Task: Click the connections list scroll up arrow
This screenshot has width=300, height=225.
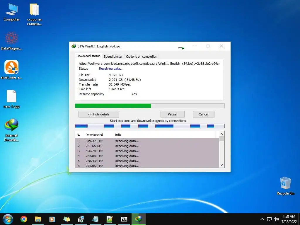Action: (x=221, y=134)
